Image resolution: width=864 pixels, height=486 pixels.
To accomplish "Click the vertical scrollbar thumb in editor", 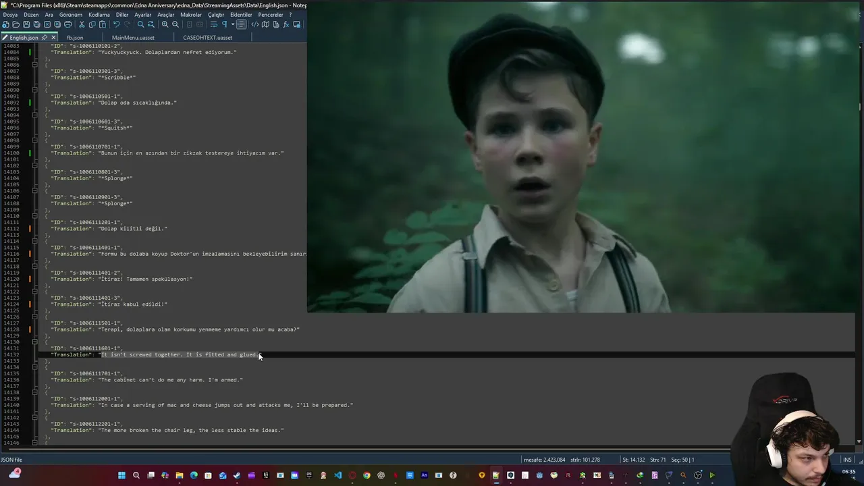I will [x=859, y=106].
